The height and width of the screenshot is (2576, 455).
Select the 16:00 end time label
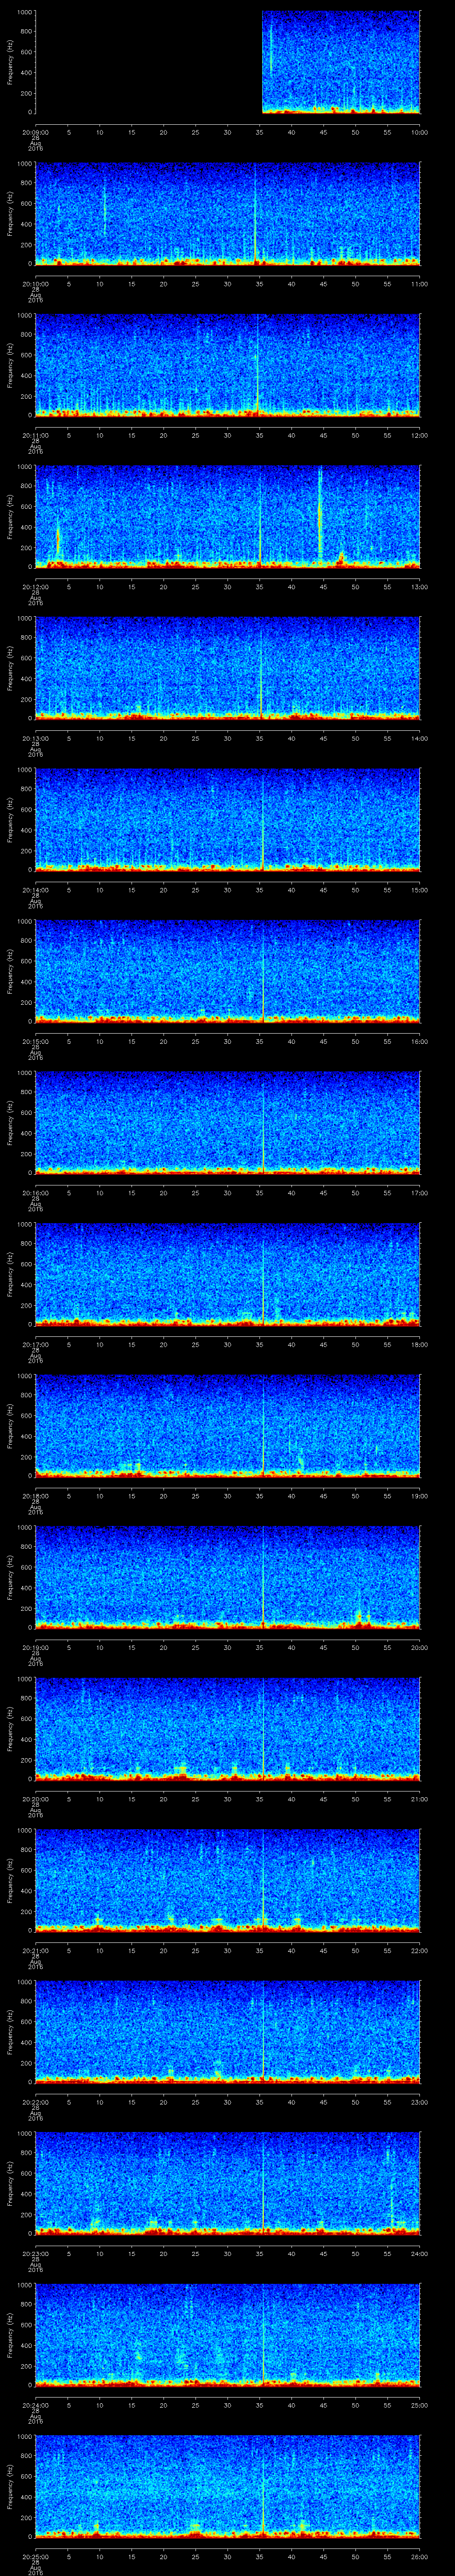(x=420, y=1041)
